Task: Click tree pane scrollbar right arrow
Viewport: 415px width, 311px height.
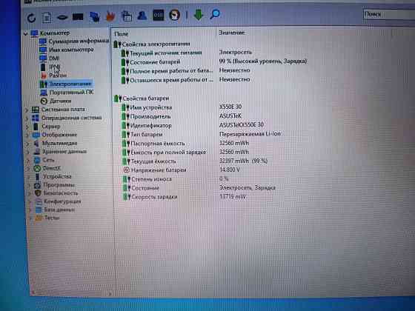Action: (110, 293)
